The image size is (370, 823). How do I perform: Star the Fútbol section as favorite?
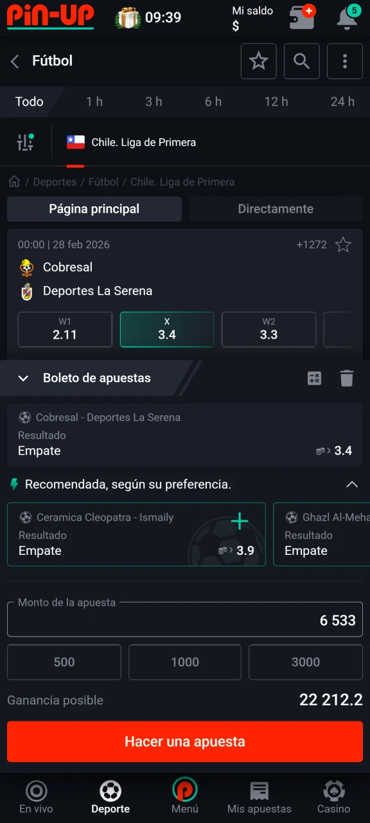258,60
